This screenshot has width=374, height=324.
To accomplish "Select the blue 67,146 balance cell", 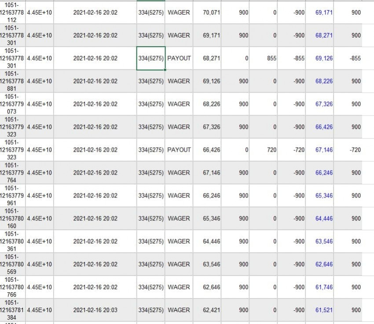I will pyautogui.click(x=319, y=150).
